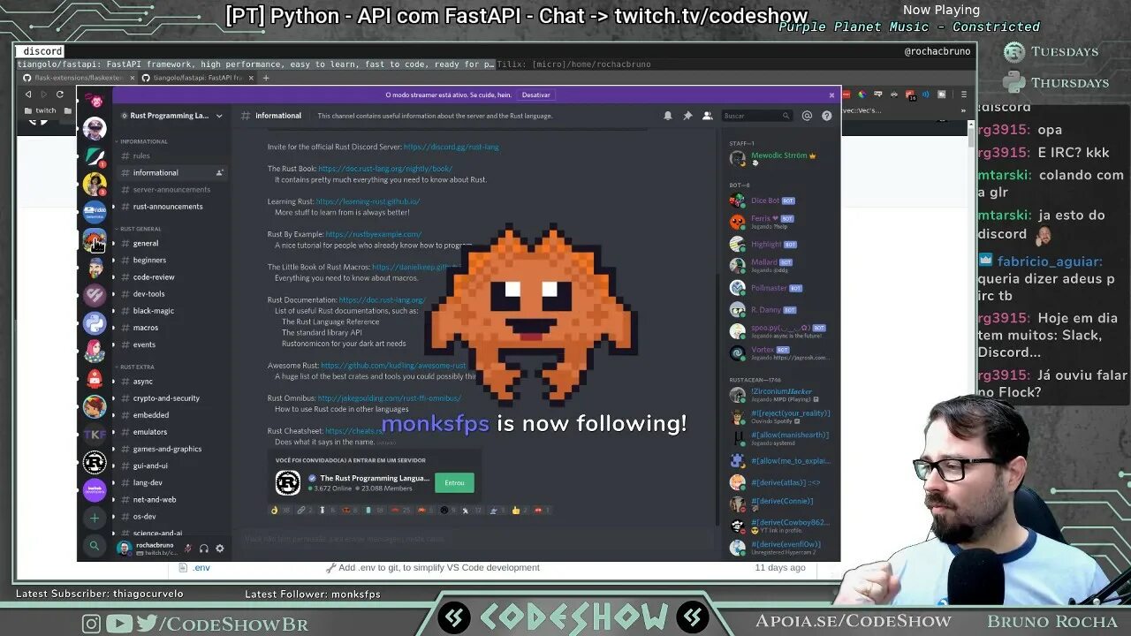Screen dimensions: 1131x636
Task: Reload the browser page
Action: (x=60, y=95)
